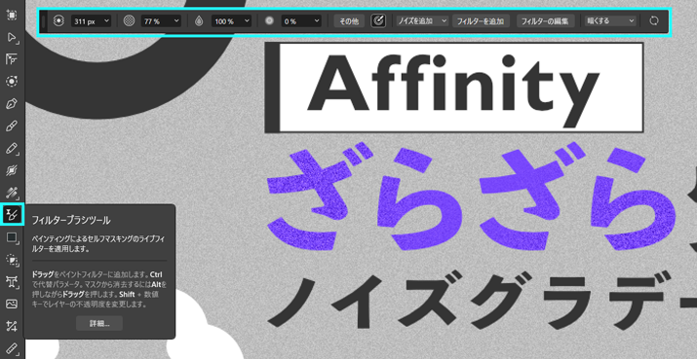Select the text frame tool icon
Viewport: 697px width, 359px height.
pos(12,281)
